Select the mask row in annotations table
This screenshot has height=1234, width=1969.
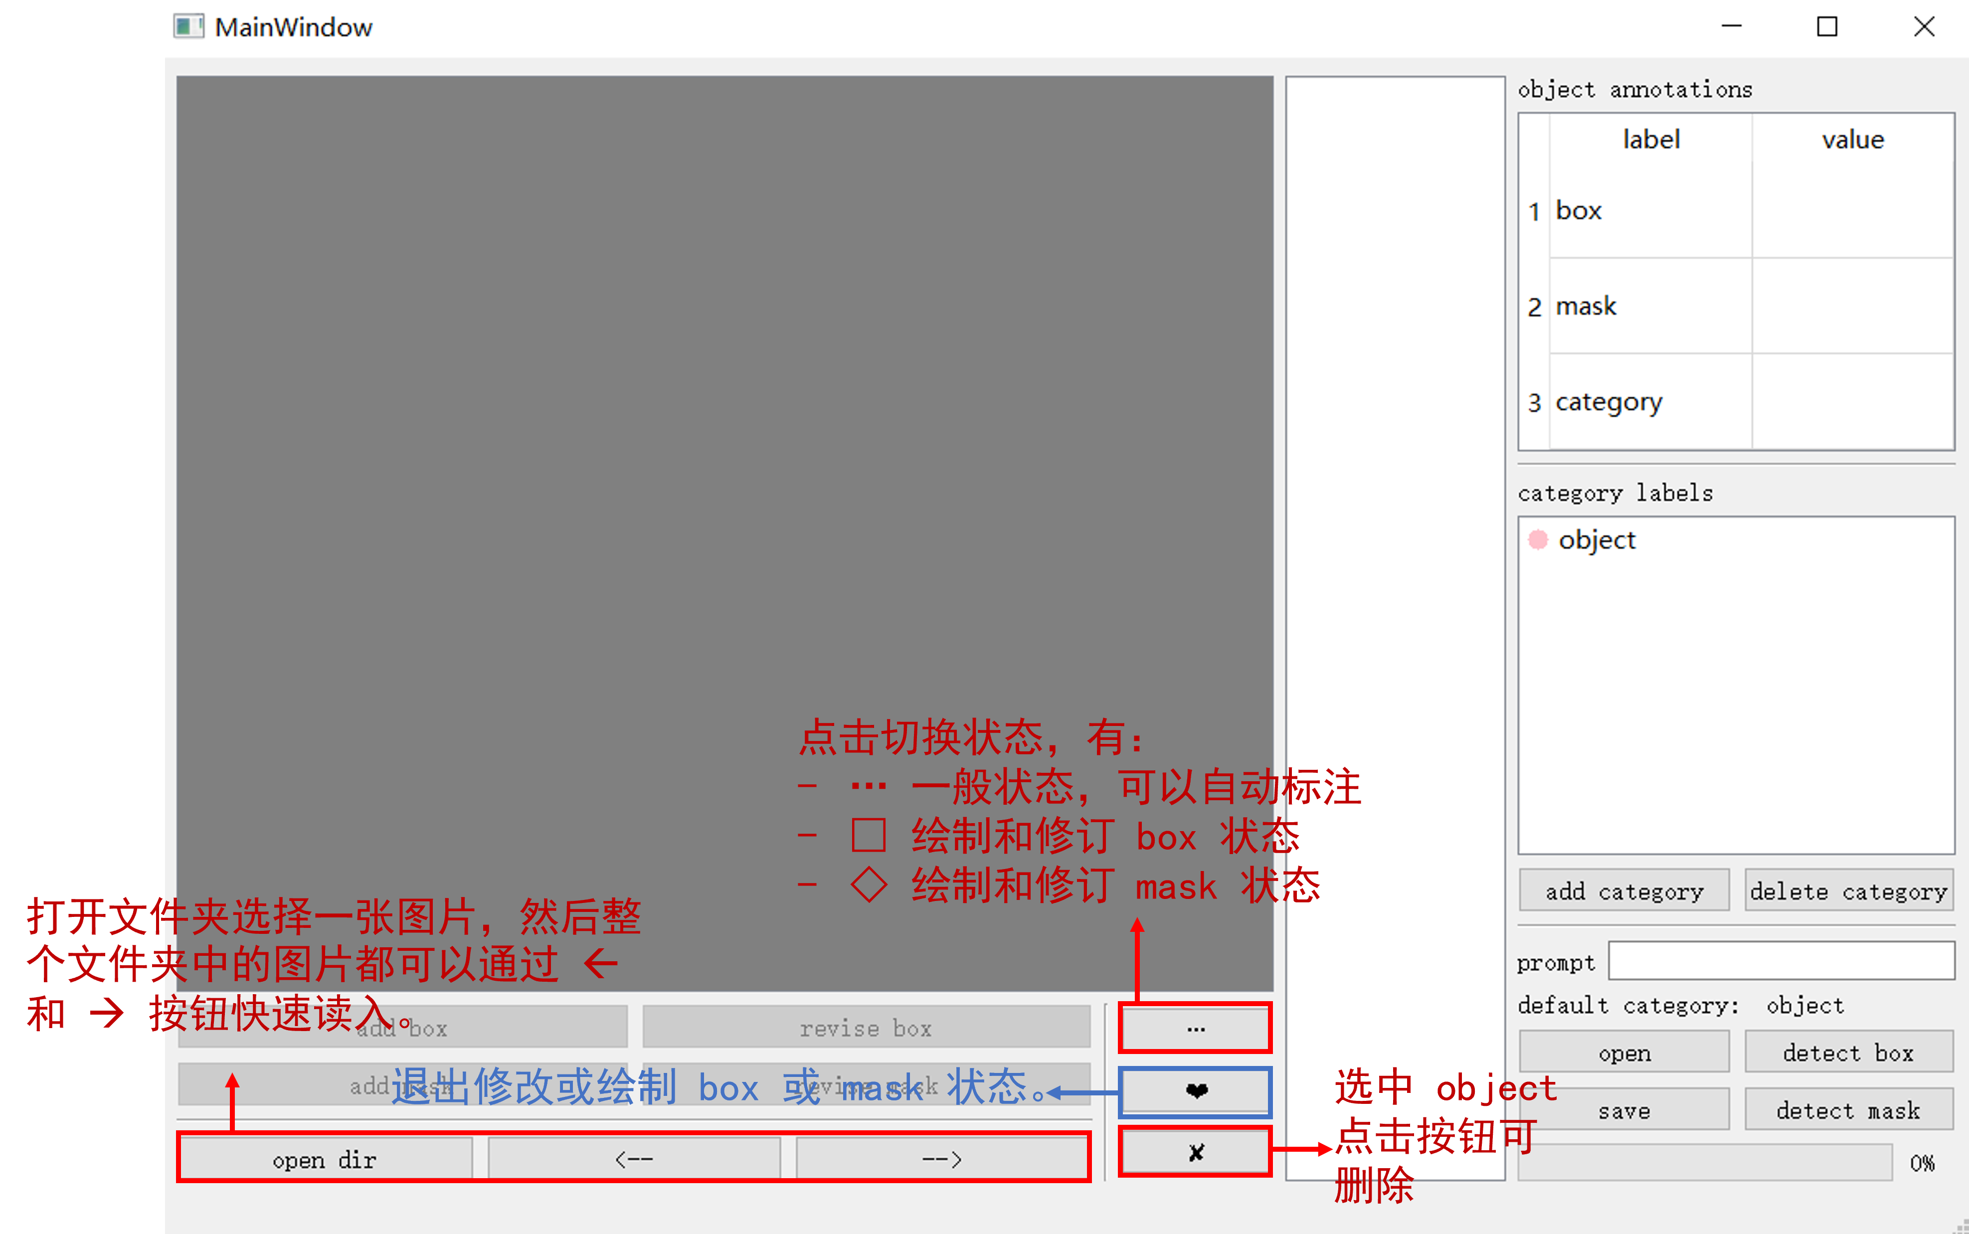pyautogui.click(x=1586, y=306)
